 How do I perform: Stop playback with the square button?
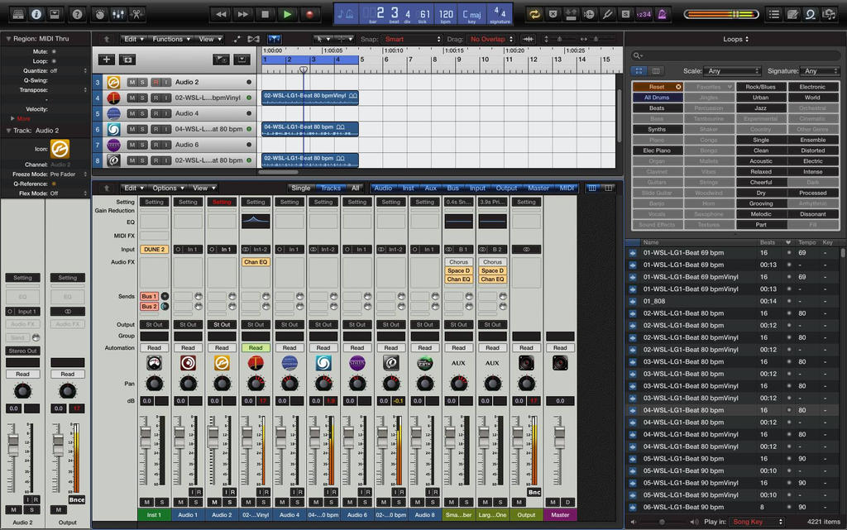(x=266, y=15)
